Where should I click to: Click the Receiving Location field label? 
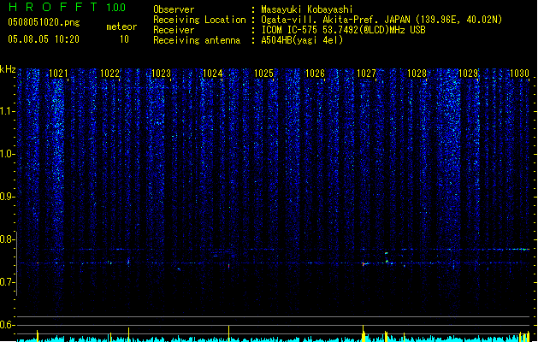coord(199,20)
